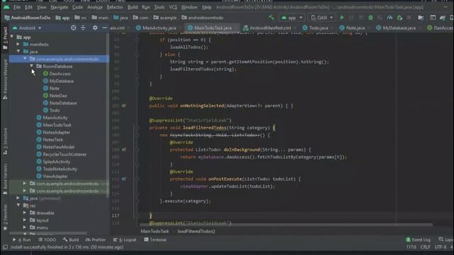The width and height of the screenshot is (454, 255).
Task: Click override gutter icon for doInBackground
Action: tap(123, 149)
